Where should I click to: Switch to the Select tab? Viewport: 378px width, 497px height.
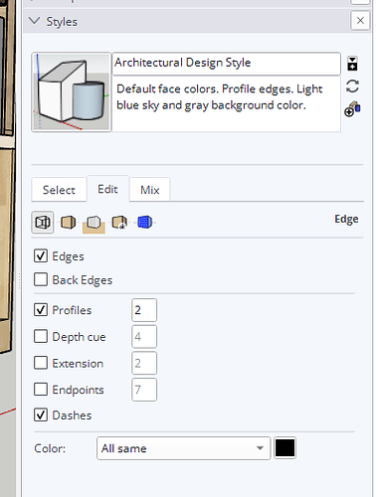(x=59, y=190)
